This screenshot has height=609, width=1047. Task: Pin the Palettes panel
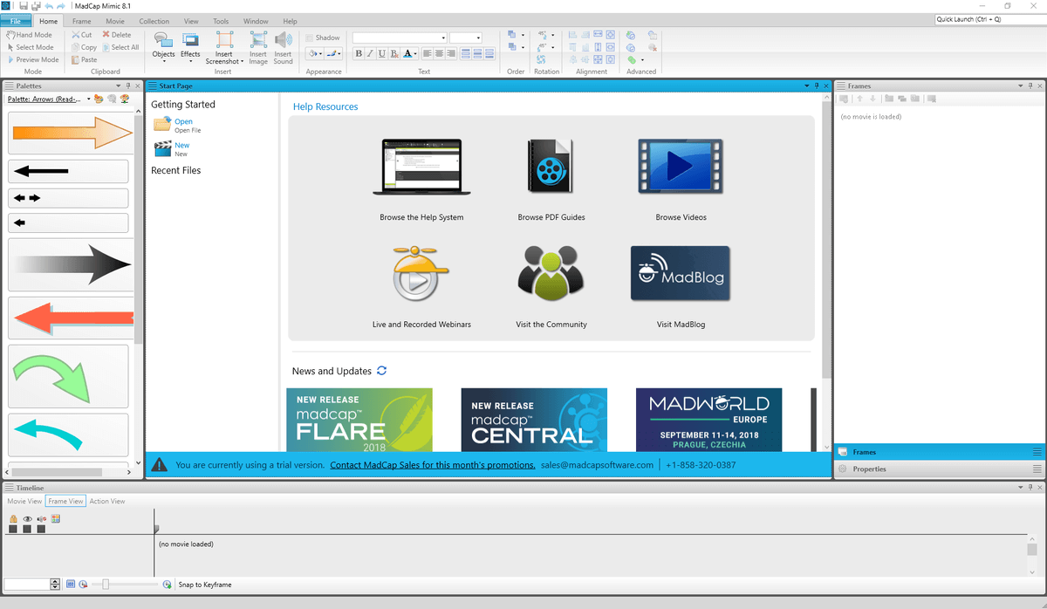pyautogui.click(x=127, y=86)
